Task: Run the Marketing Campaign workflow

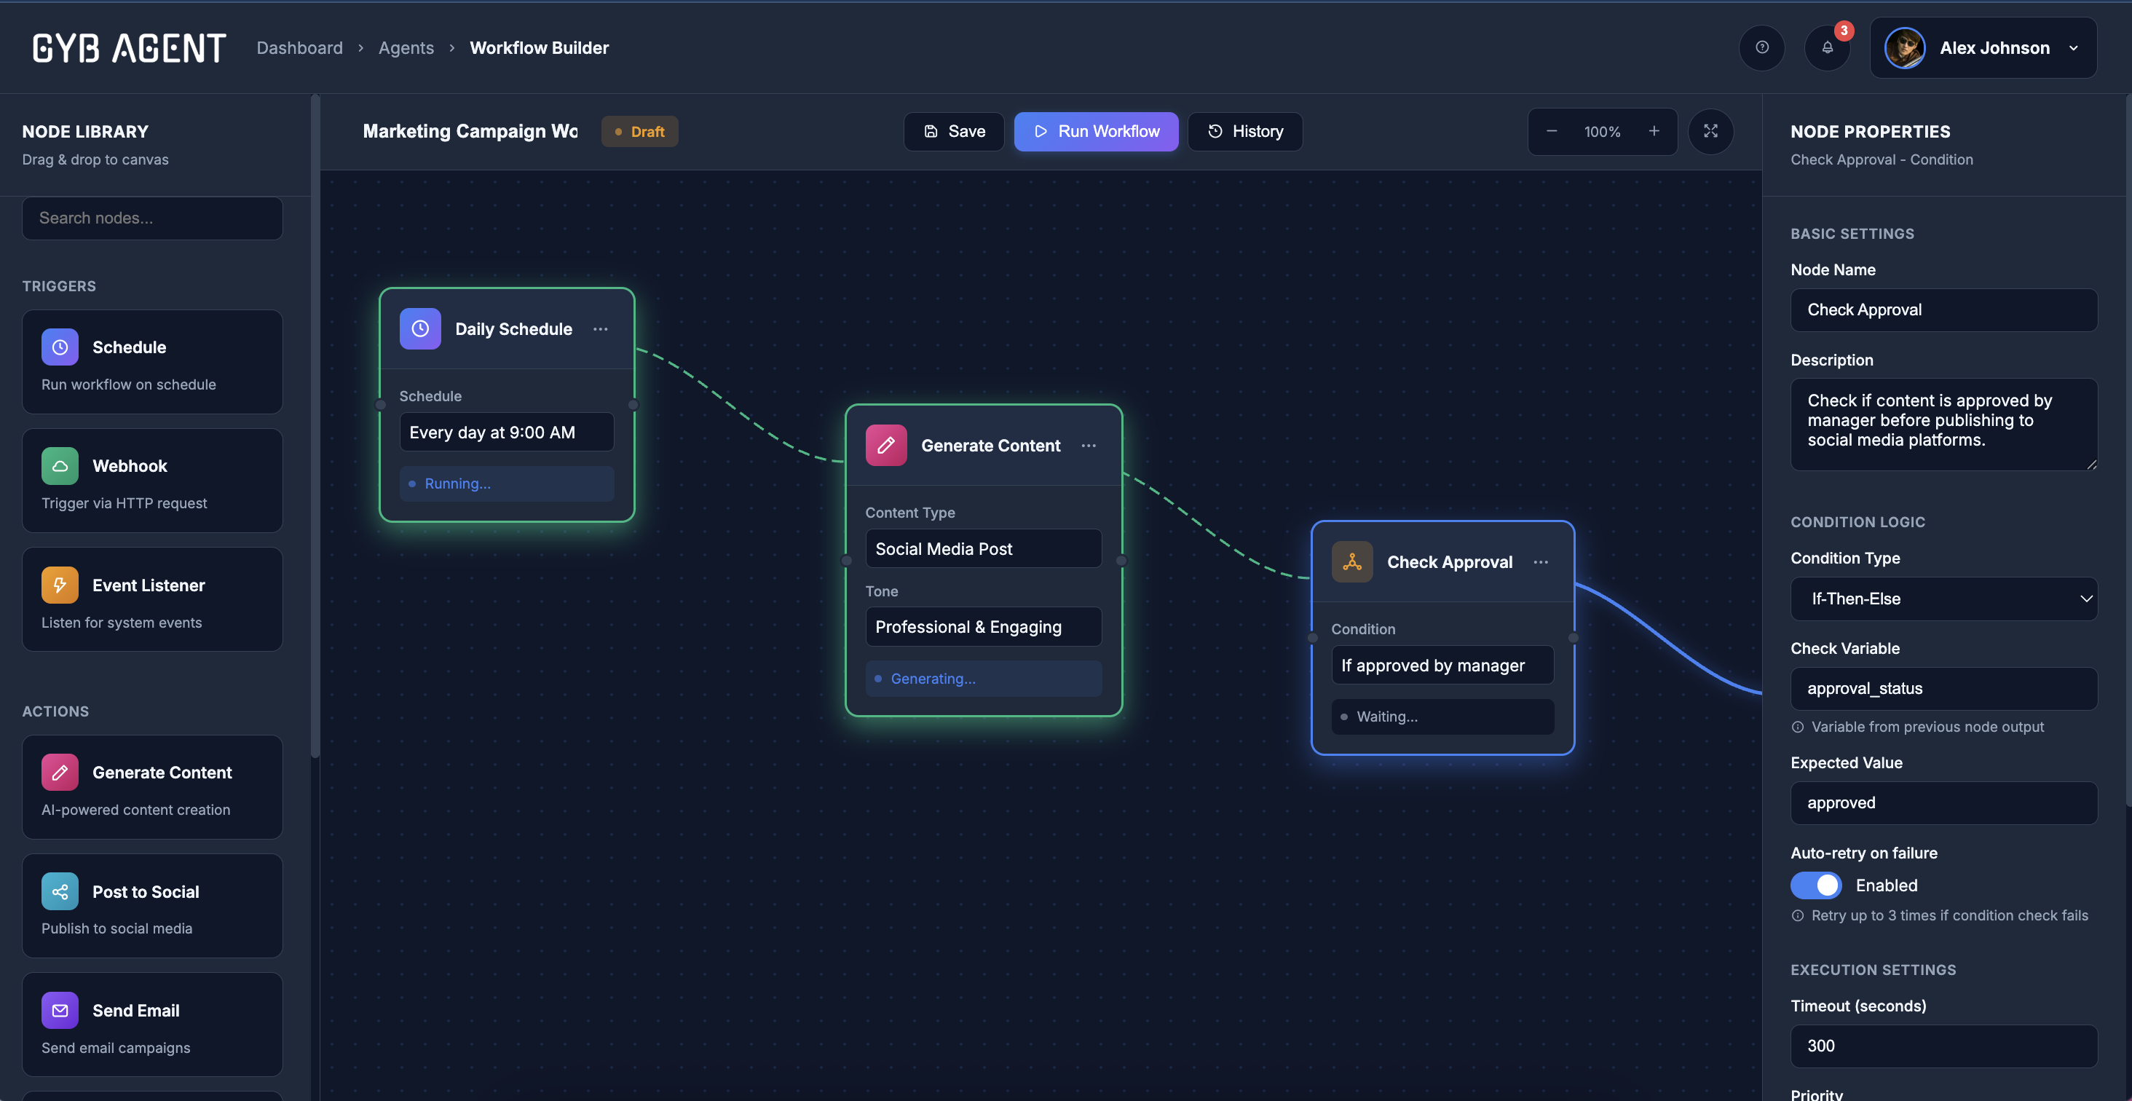Action: [1096, 131]
